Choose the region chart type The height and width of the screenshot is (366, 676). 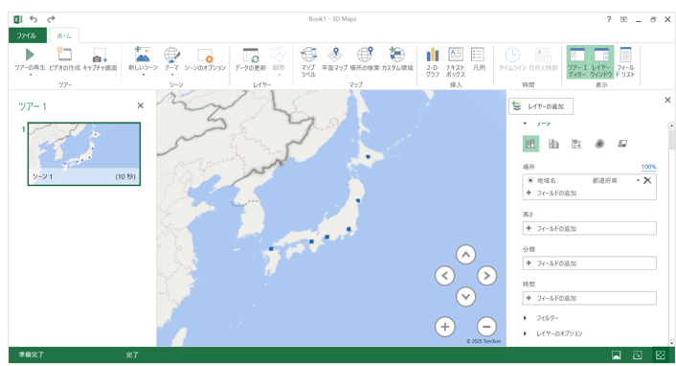click(x=622, y=144)
